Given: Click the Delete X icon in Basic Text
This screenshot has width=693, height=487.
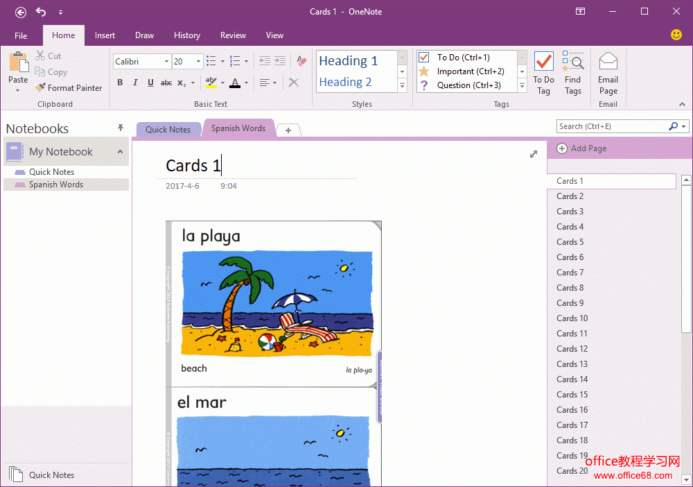Looking at the screenshot, I should click(293, 83).
